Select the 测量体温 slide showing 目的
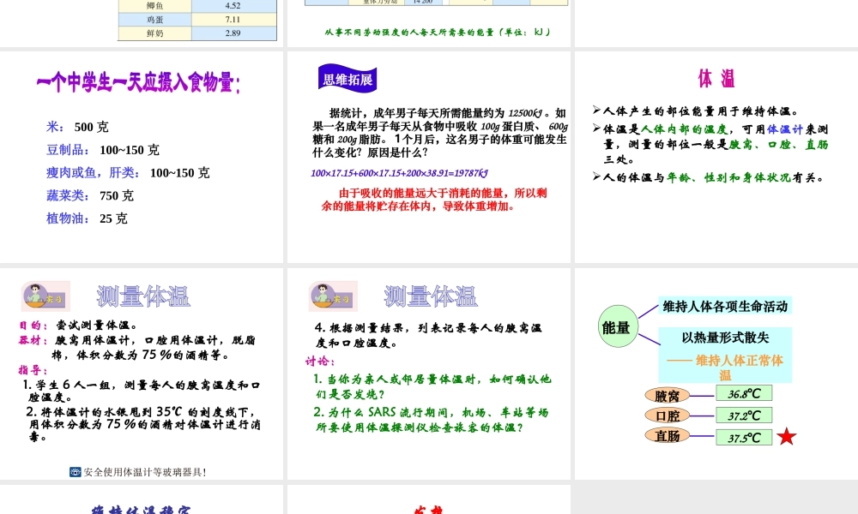 pos(142,374)
